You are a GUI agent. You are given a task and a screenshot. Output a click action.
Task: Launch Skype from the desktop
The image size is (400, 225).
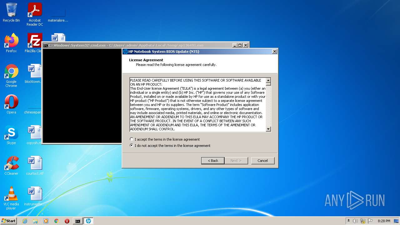[x=11, y=135]
